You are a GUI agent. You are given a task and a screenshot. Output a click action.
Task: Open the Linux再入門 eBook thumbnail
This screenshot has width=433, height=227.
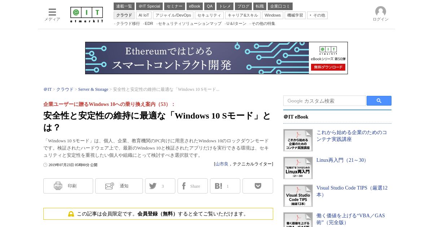point(298,168)
